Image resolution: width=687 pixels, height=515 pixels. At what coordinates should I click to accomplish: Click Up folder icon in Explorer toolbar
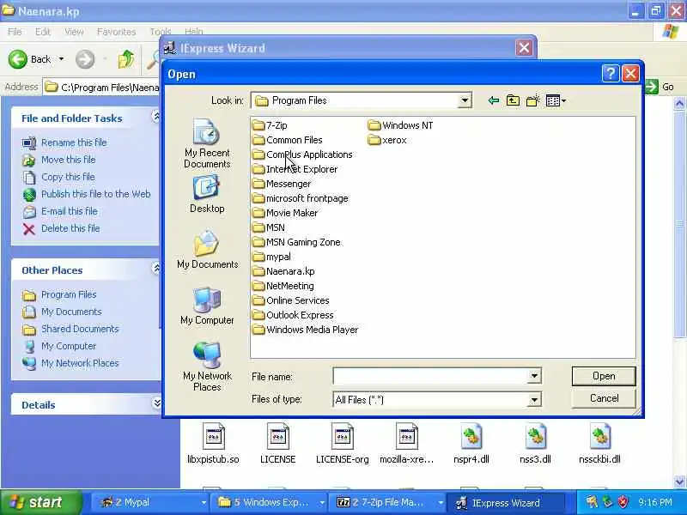(x=126, y=59)
